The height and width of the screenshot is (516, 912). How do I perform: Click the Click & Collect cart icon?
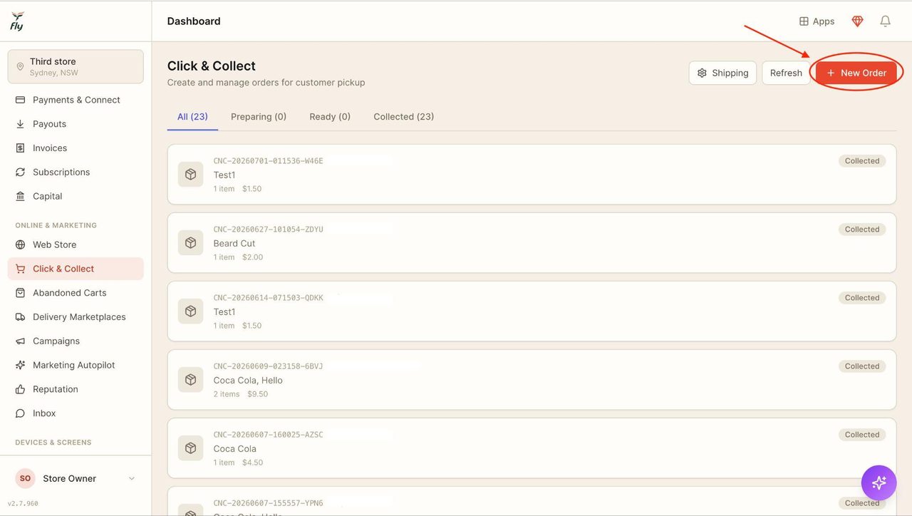pyautogui.click(x=20, y=269)
